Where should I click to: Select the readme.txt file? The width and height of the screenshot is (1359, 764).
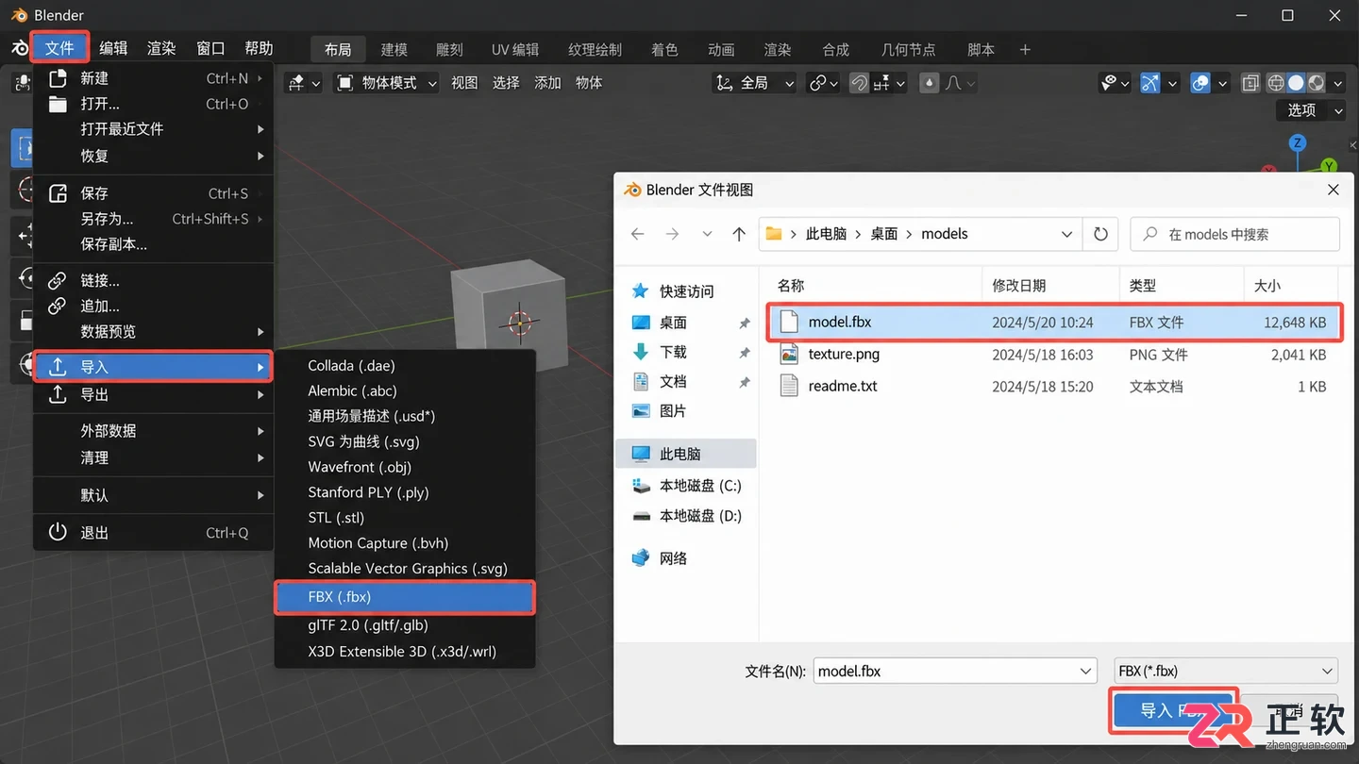click(x=1053, y=387)
